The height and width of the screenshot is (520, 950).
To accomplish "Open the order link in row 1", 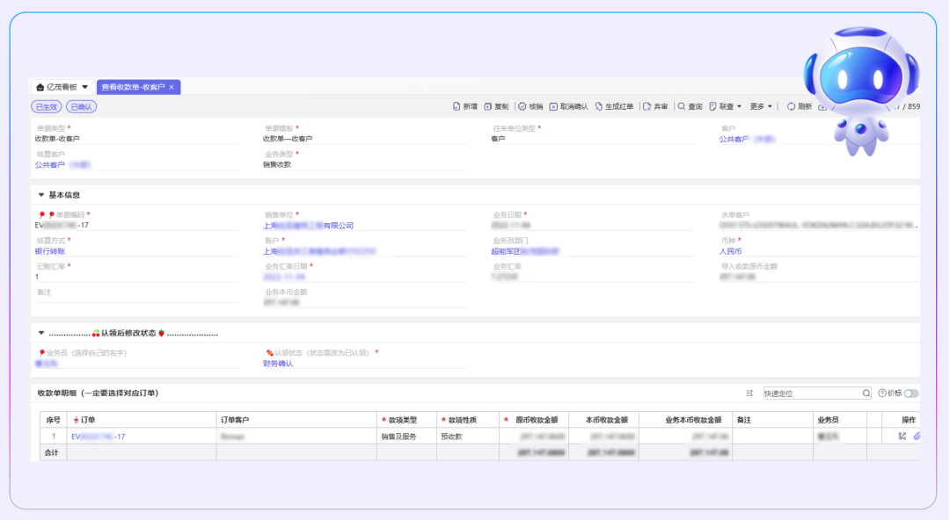I will 98,436.
